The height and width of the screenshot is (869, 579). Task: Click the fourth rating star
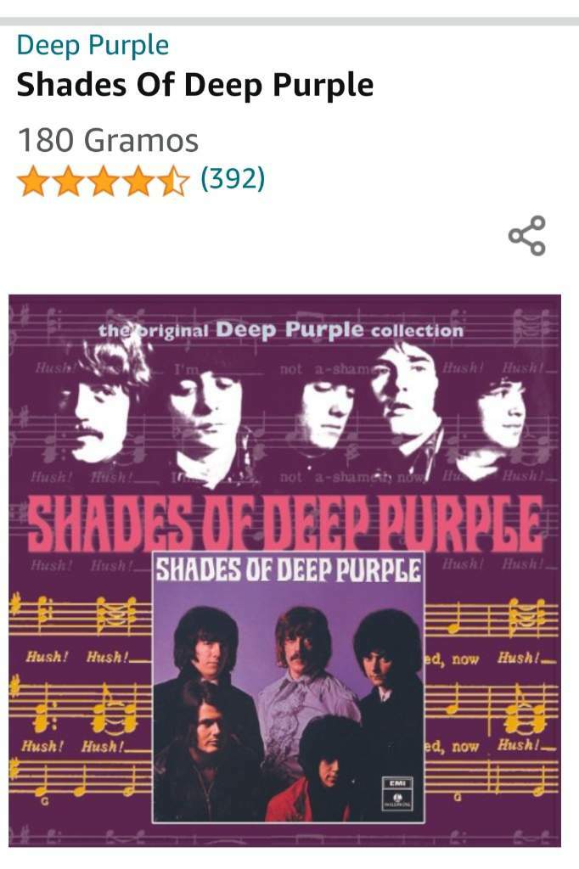coord(138,181)
